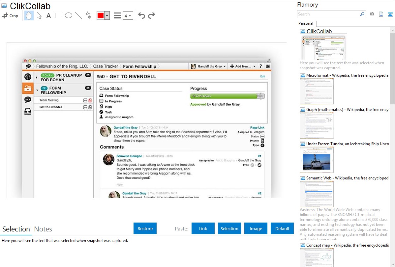Open the Concept map snapshot thumbnail
The image size is (395, 267).
pos(317,257)
